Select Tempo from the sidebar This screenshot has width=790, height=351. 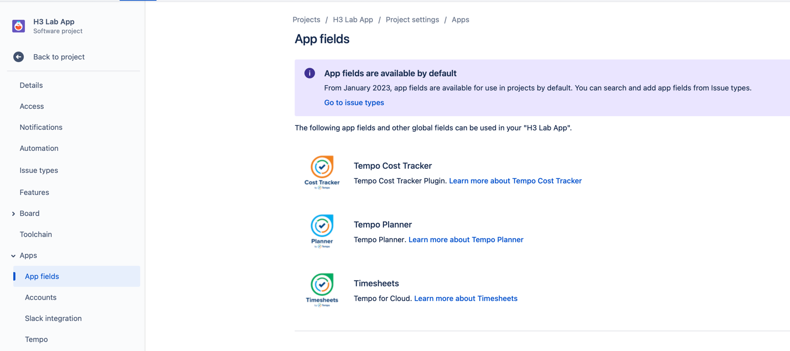click(x=36, y=339)
